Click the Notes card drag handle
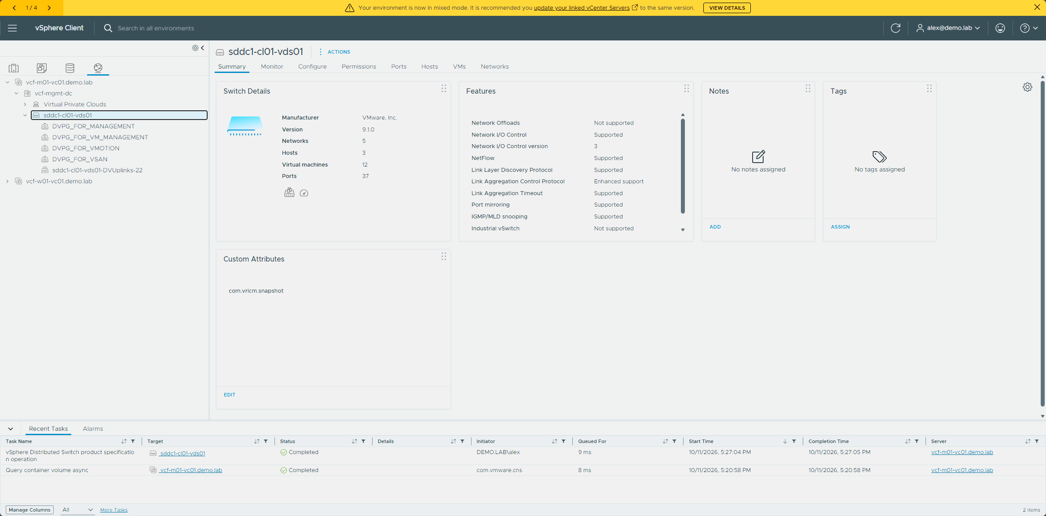1046x516 pixels. click(x=808, y=89)
